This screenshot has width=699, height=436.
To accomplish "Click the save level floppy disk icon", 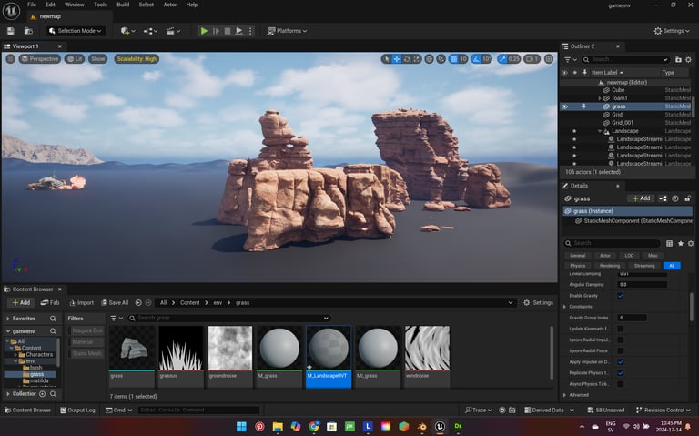I will [10, 31].
